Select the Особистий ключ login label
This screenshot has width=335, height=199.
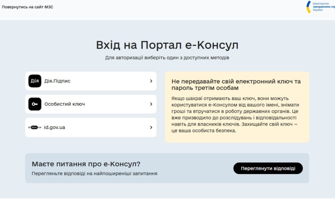(x=65, y=104)
